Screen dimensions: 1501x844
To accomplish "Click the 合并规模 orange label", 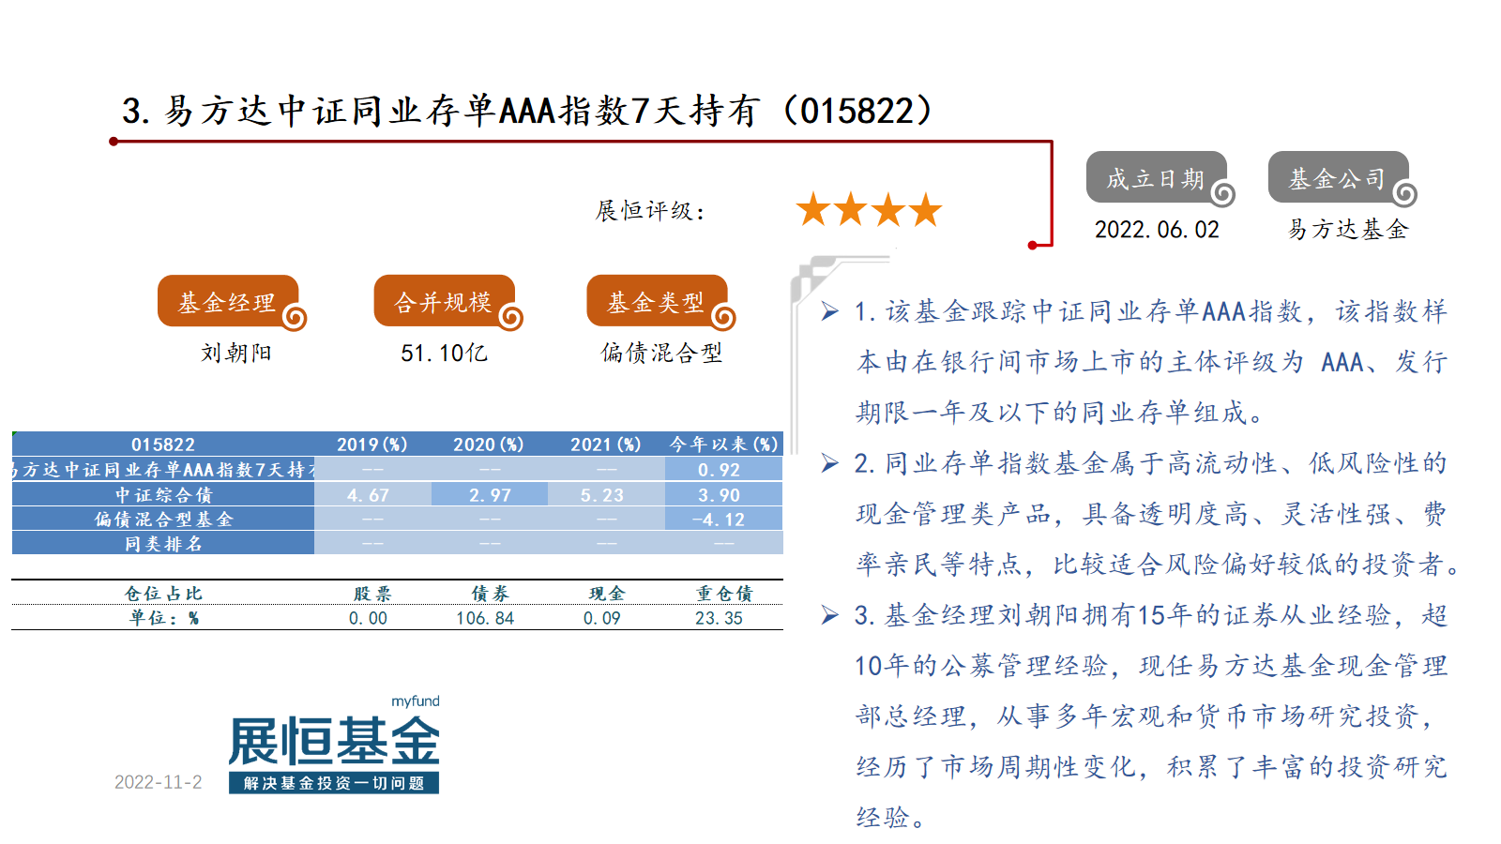I will [x=445, y=301].
